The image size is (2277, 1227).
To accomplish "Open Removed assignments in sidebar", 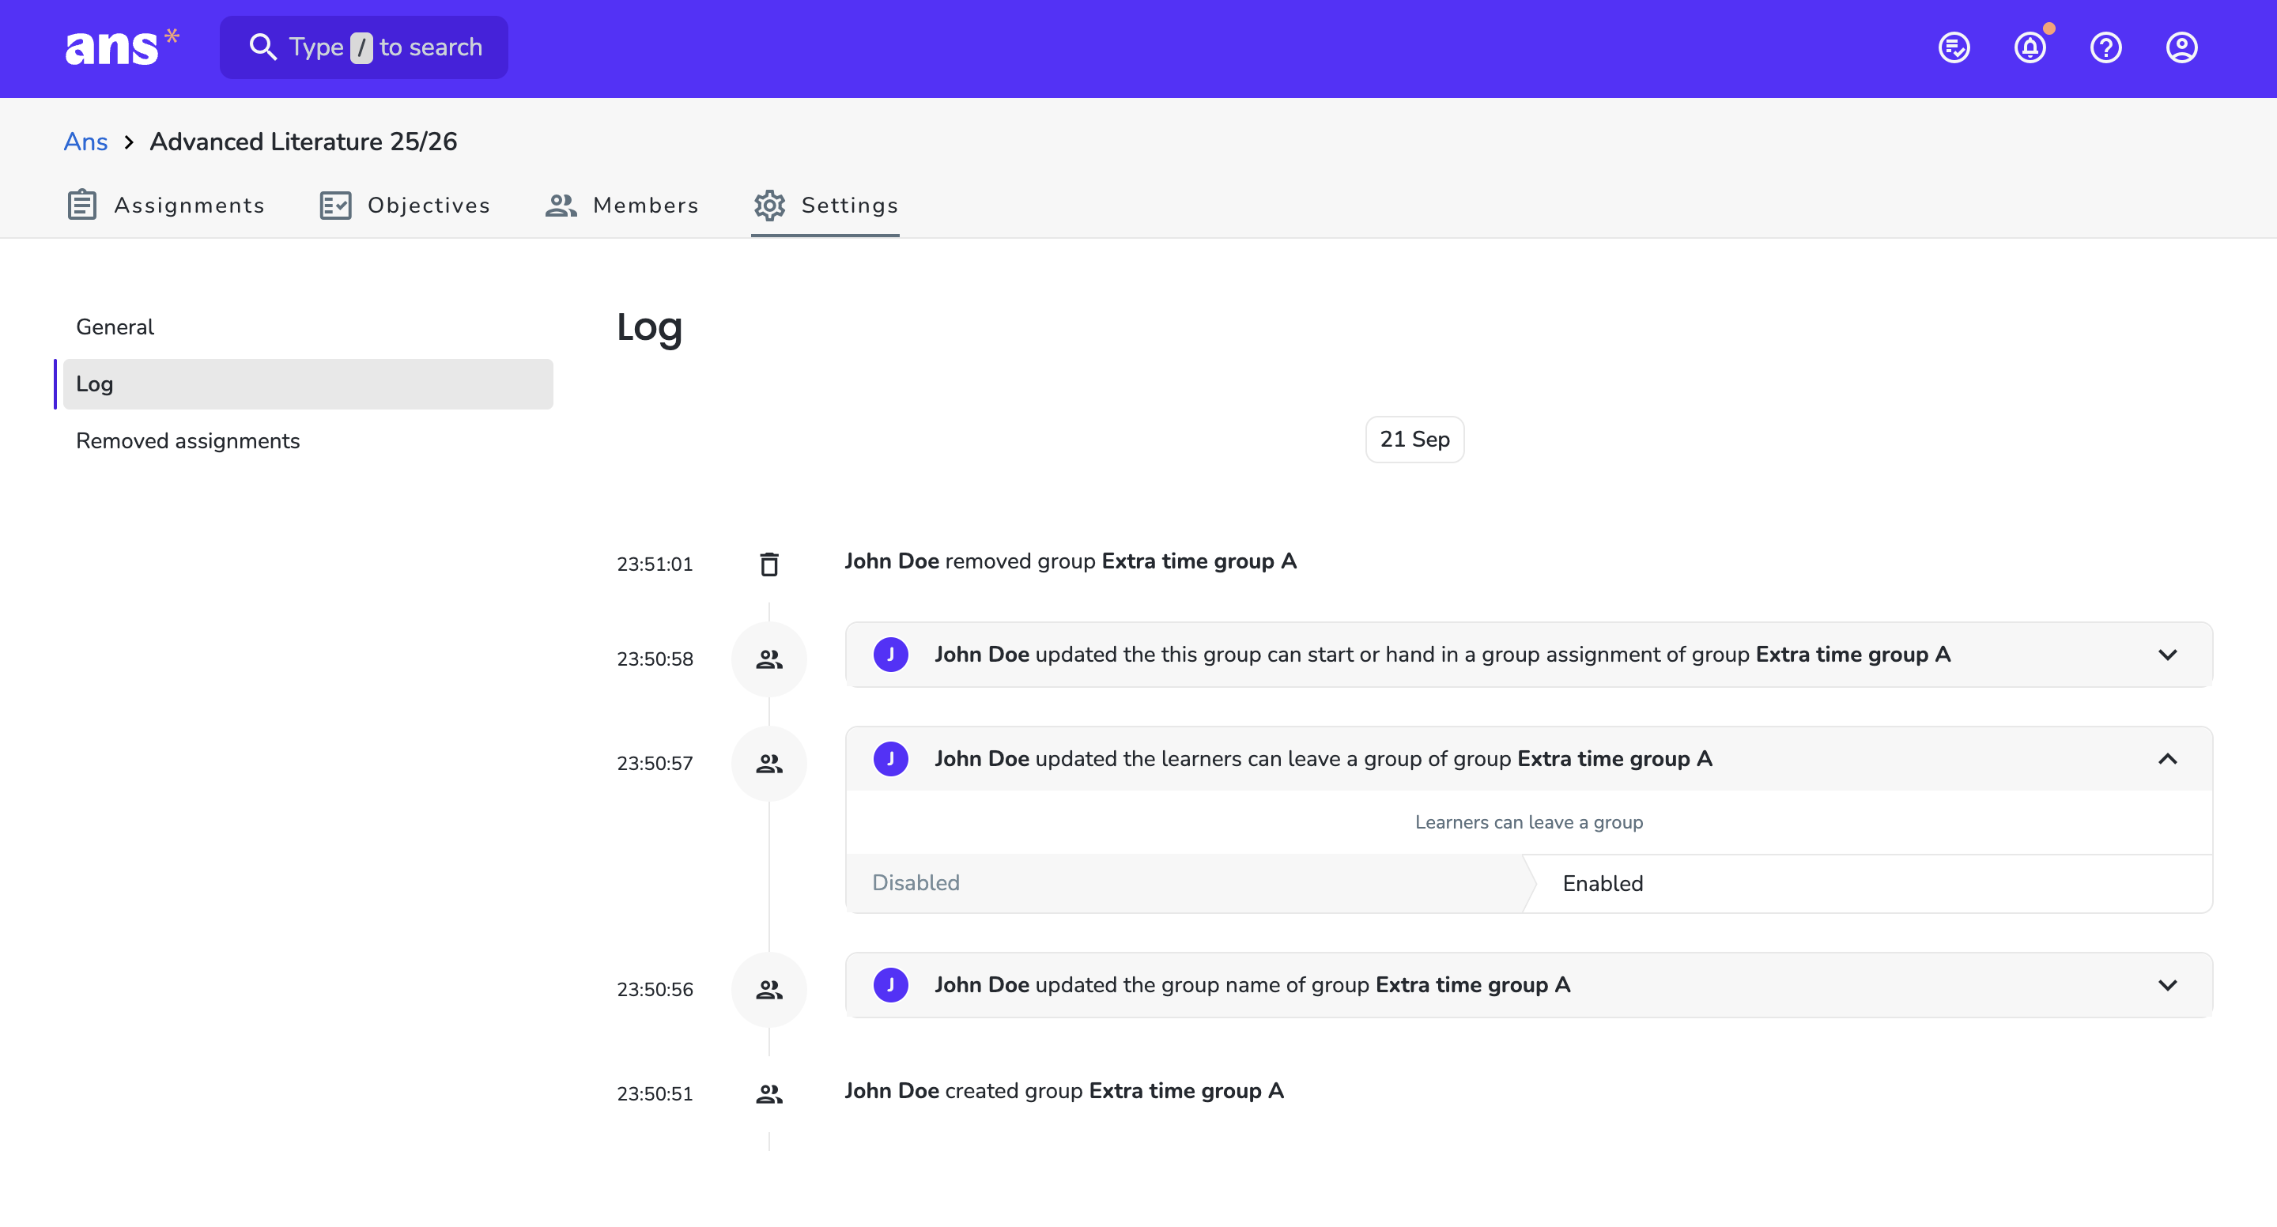I will point(187,441).
